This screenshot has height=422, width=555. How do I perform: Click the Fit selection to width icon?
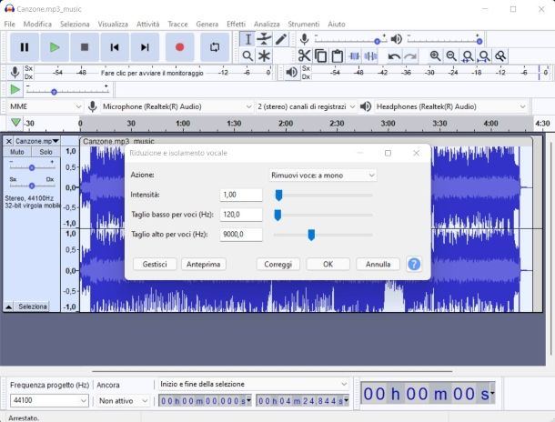[x=468, y=55]
